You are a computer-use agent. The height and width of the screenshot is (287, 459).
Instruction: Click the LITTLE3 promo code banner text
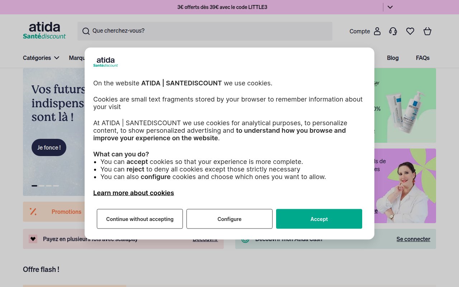222,7
